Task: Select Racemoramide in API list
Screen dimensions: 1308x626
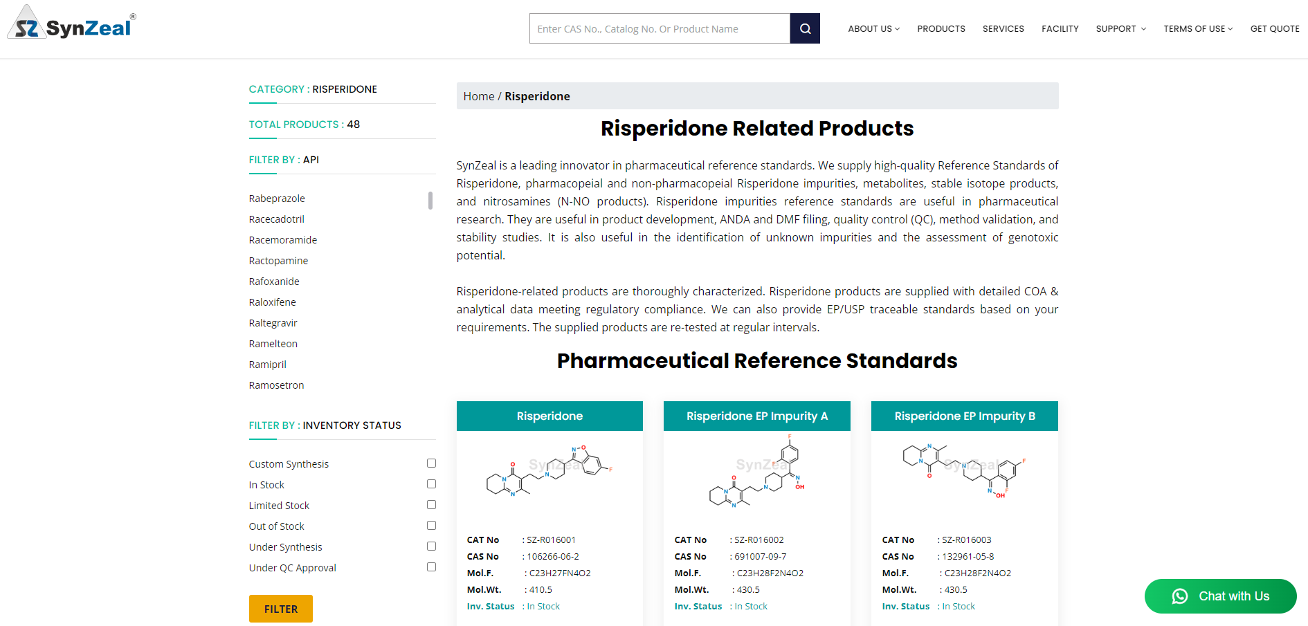Action: pos(283,240)
